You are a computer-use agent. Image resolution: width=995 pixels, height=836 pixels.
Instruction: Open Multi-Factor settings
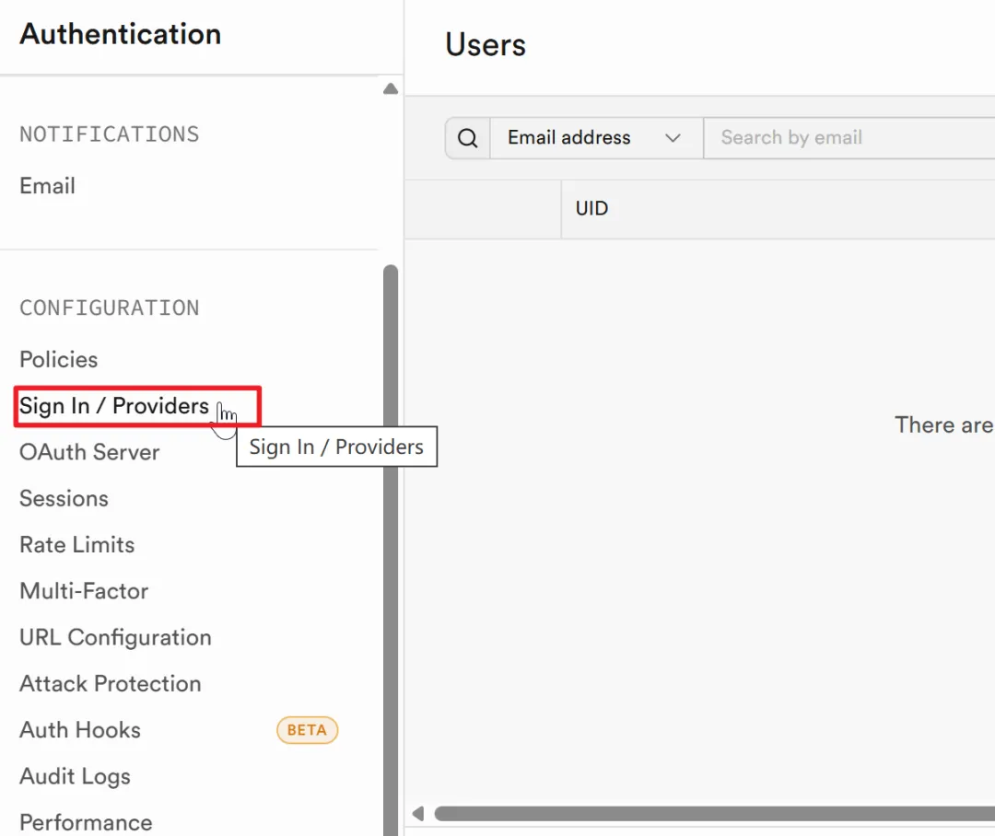point(84,591)
